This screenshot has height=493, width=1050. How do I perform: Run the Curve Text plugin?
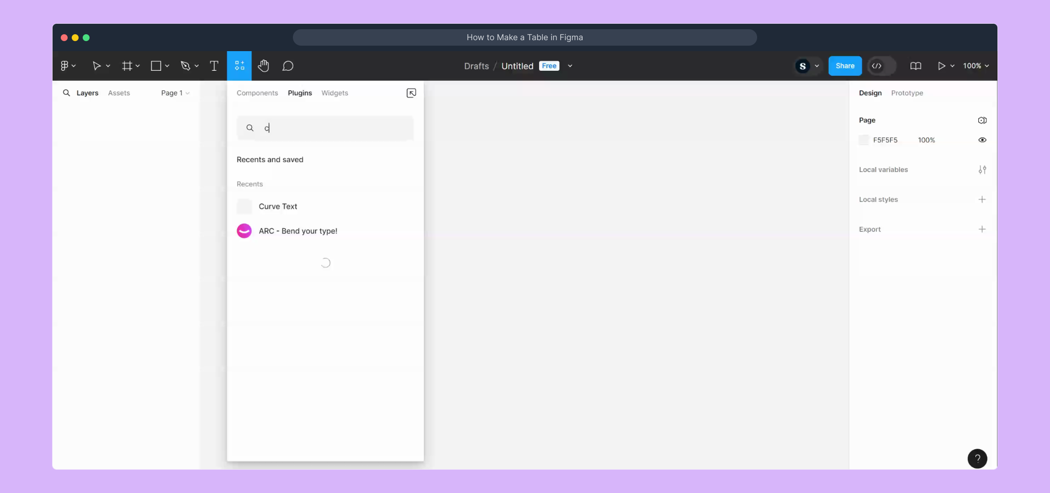[x=278, y=206]
